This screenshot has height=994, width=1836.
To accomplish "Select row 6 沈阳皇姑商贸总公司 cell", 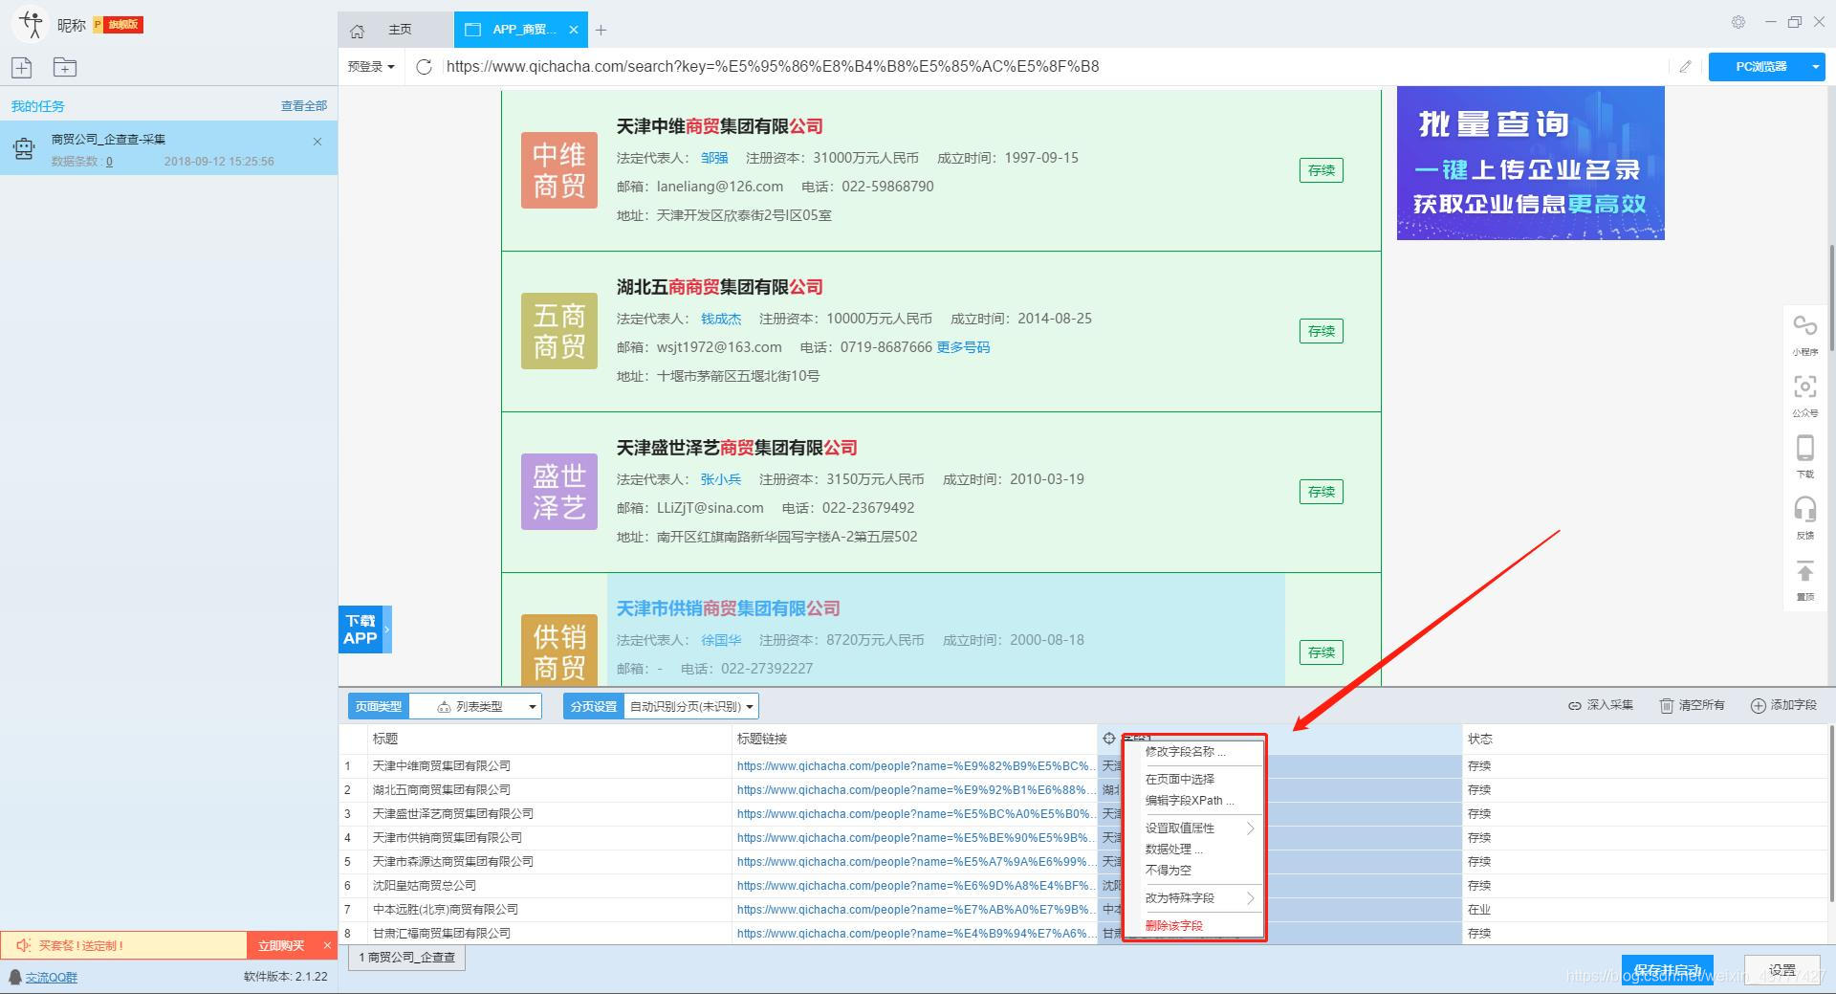I will click(550, 886).
